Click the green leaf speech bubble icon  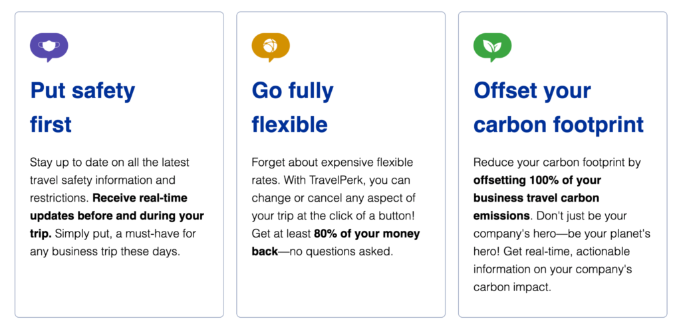pos(492,47)
